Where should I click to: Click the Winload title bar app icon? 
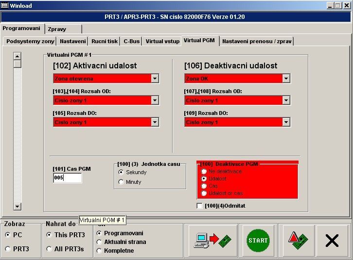click(x=5, y=5)
